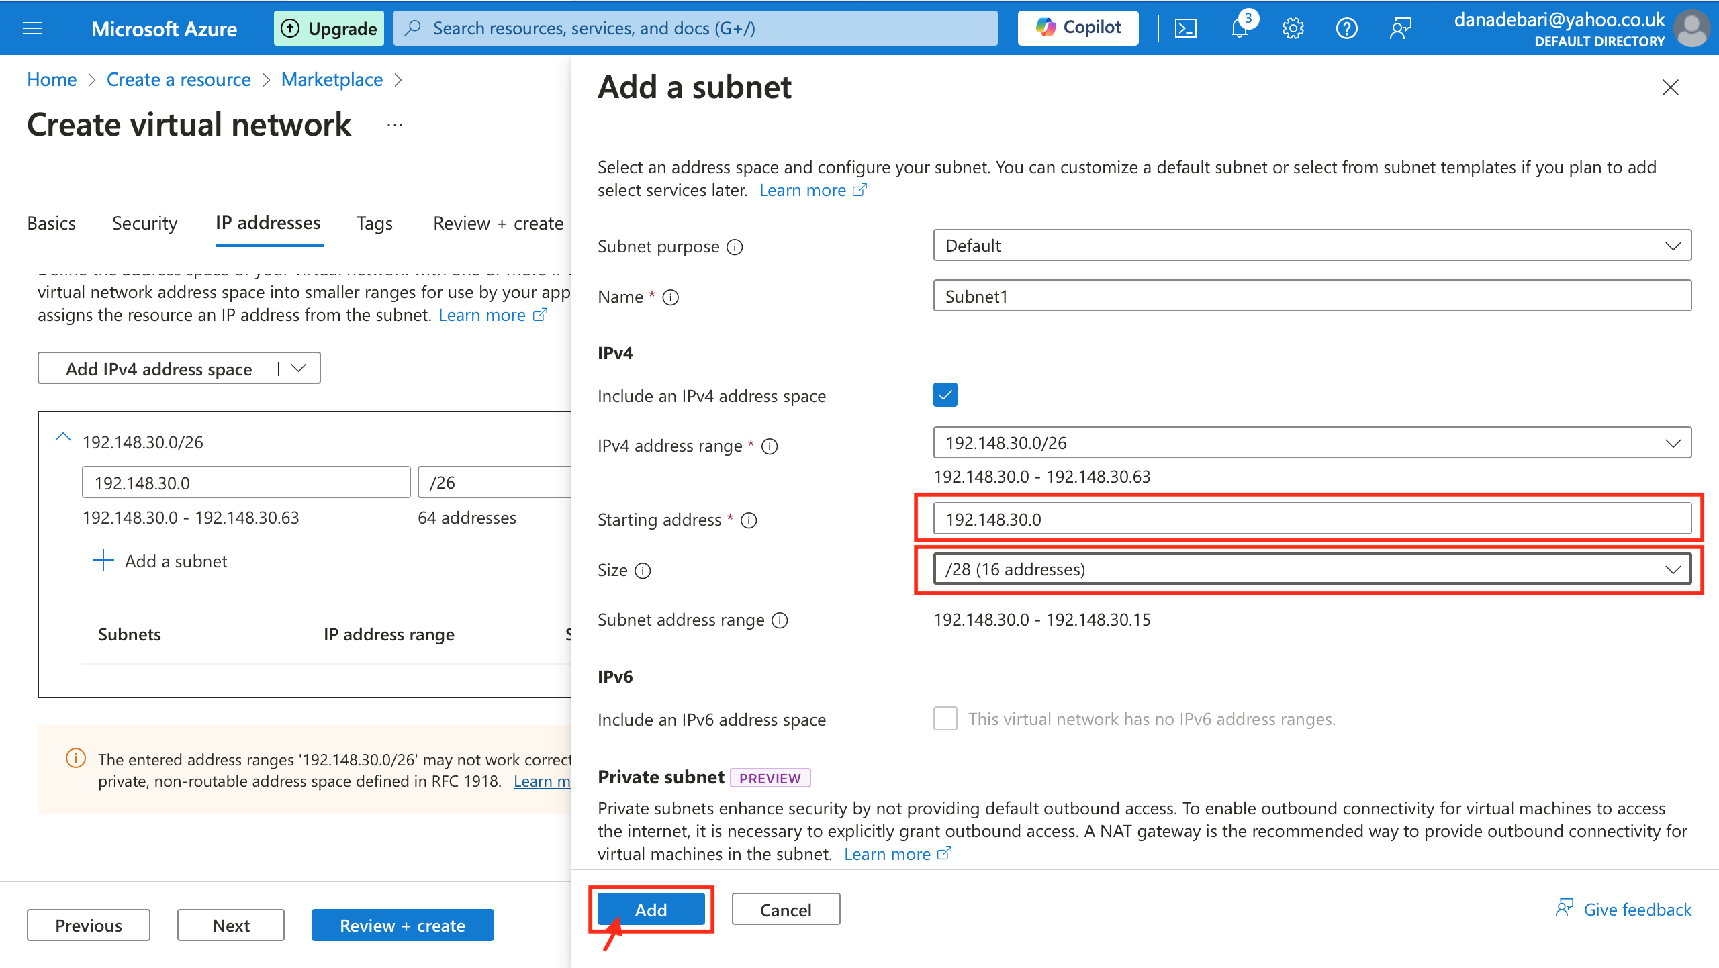Click the Add button
This screenshot has width=1719, height=968.
click(651, 910)
